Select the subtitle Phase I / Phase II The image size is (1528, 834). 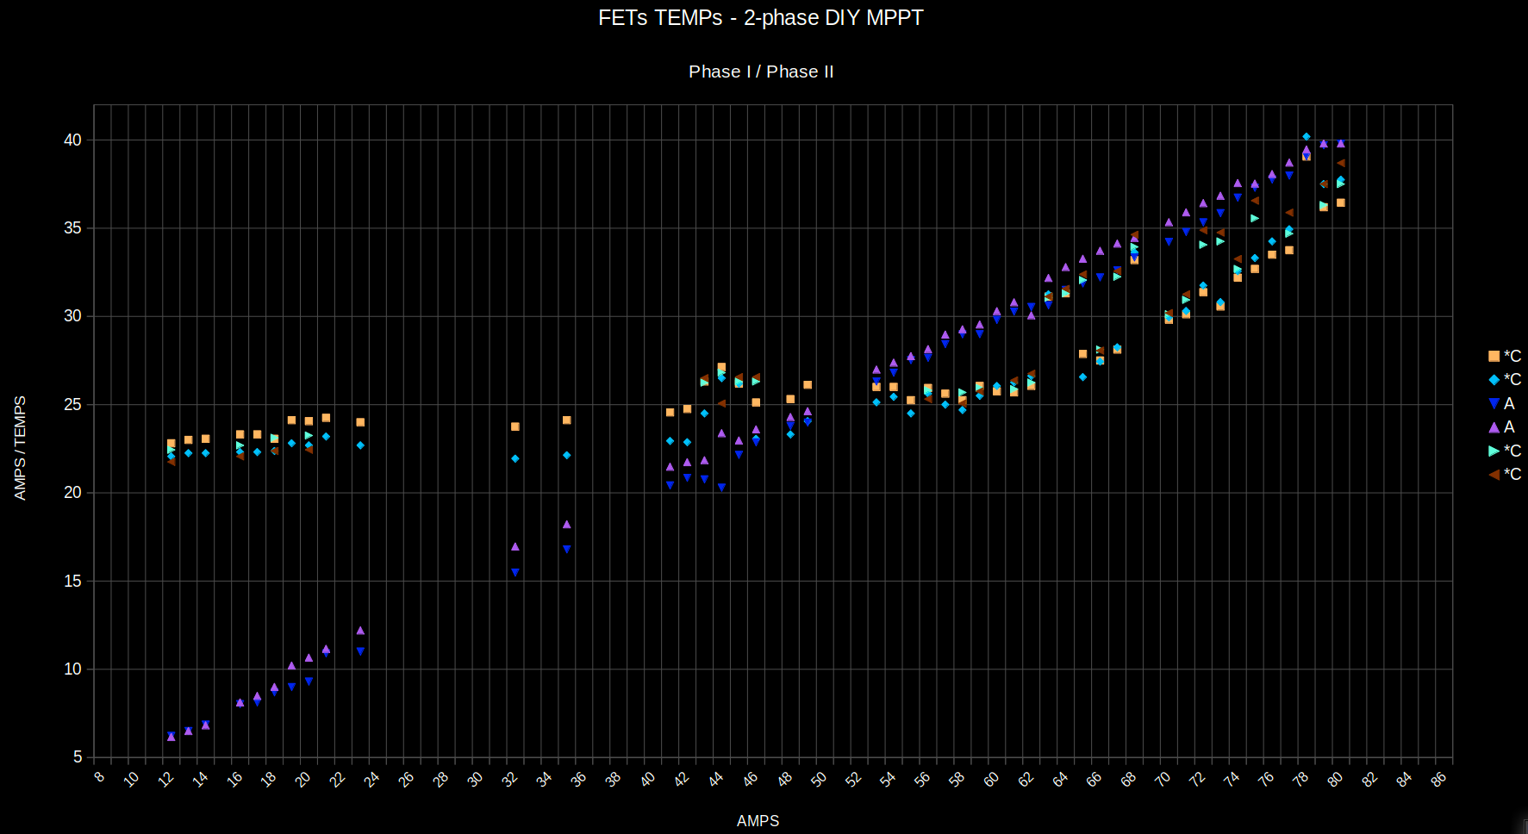[761, 72]
